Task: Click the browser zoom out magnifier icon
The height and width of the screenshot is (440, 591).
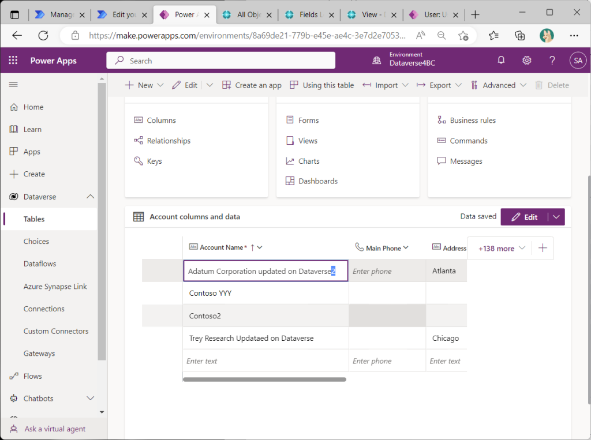Action: coord(442,35)
